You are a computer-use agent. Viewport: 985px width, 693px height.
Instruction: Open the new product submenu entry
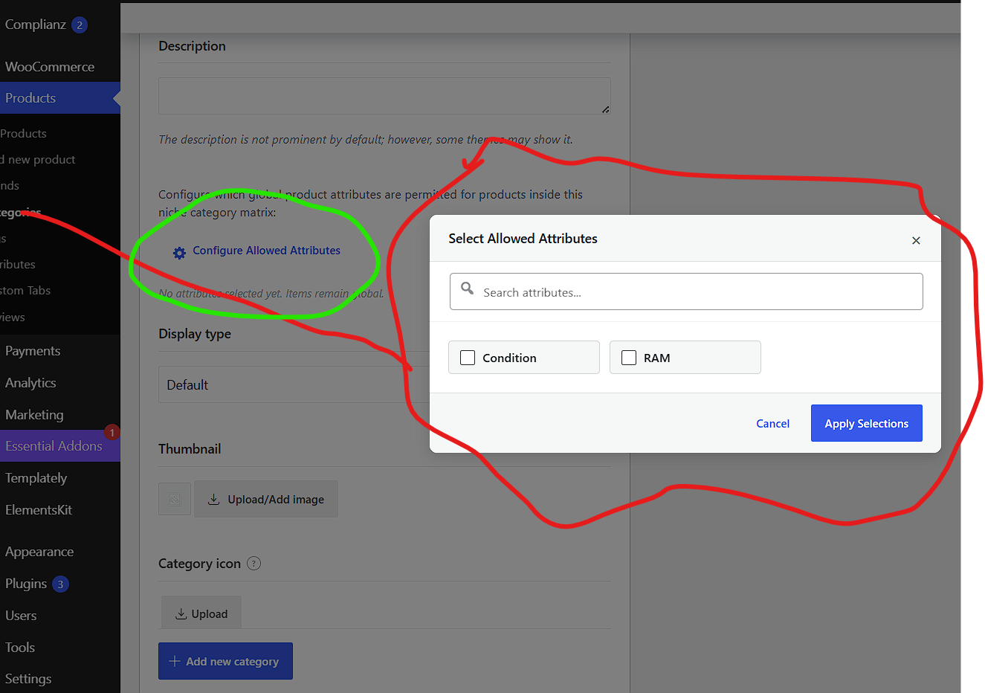(38, 160)
